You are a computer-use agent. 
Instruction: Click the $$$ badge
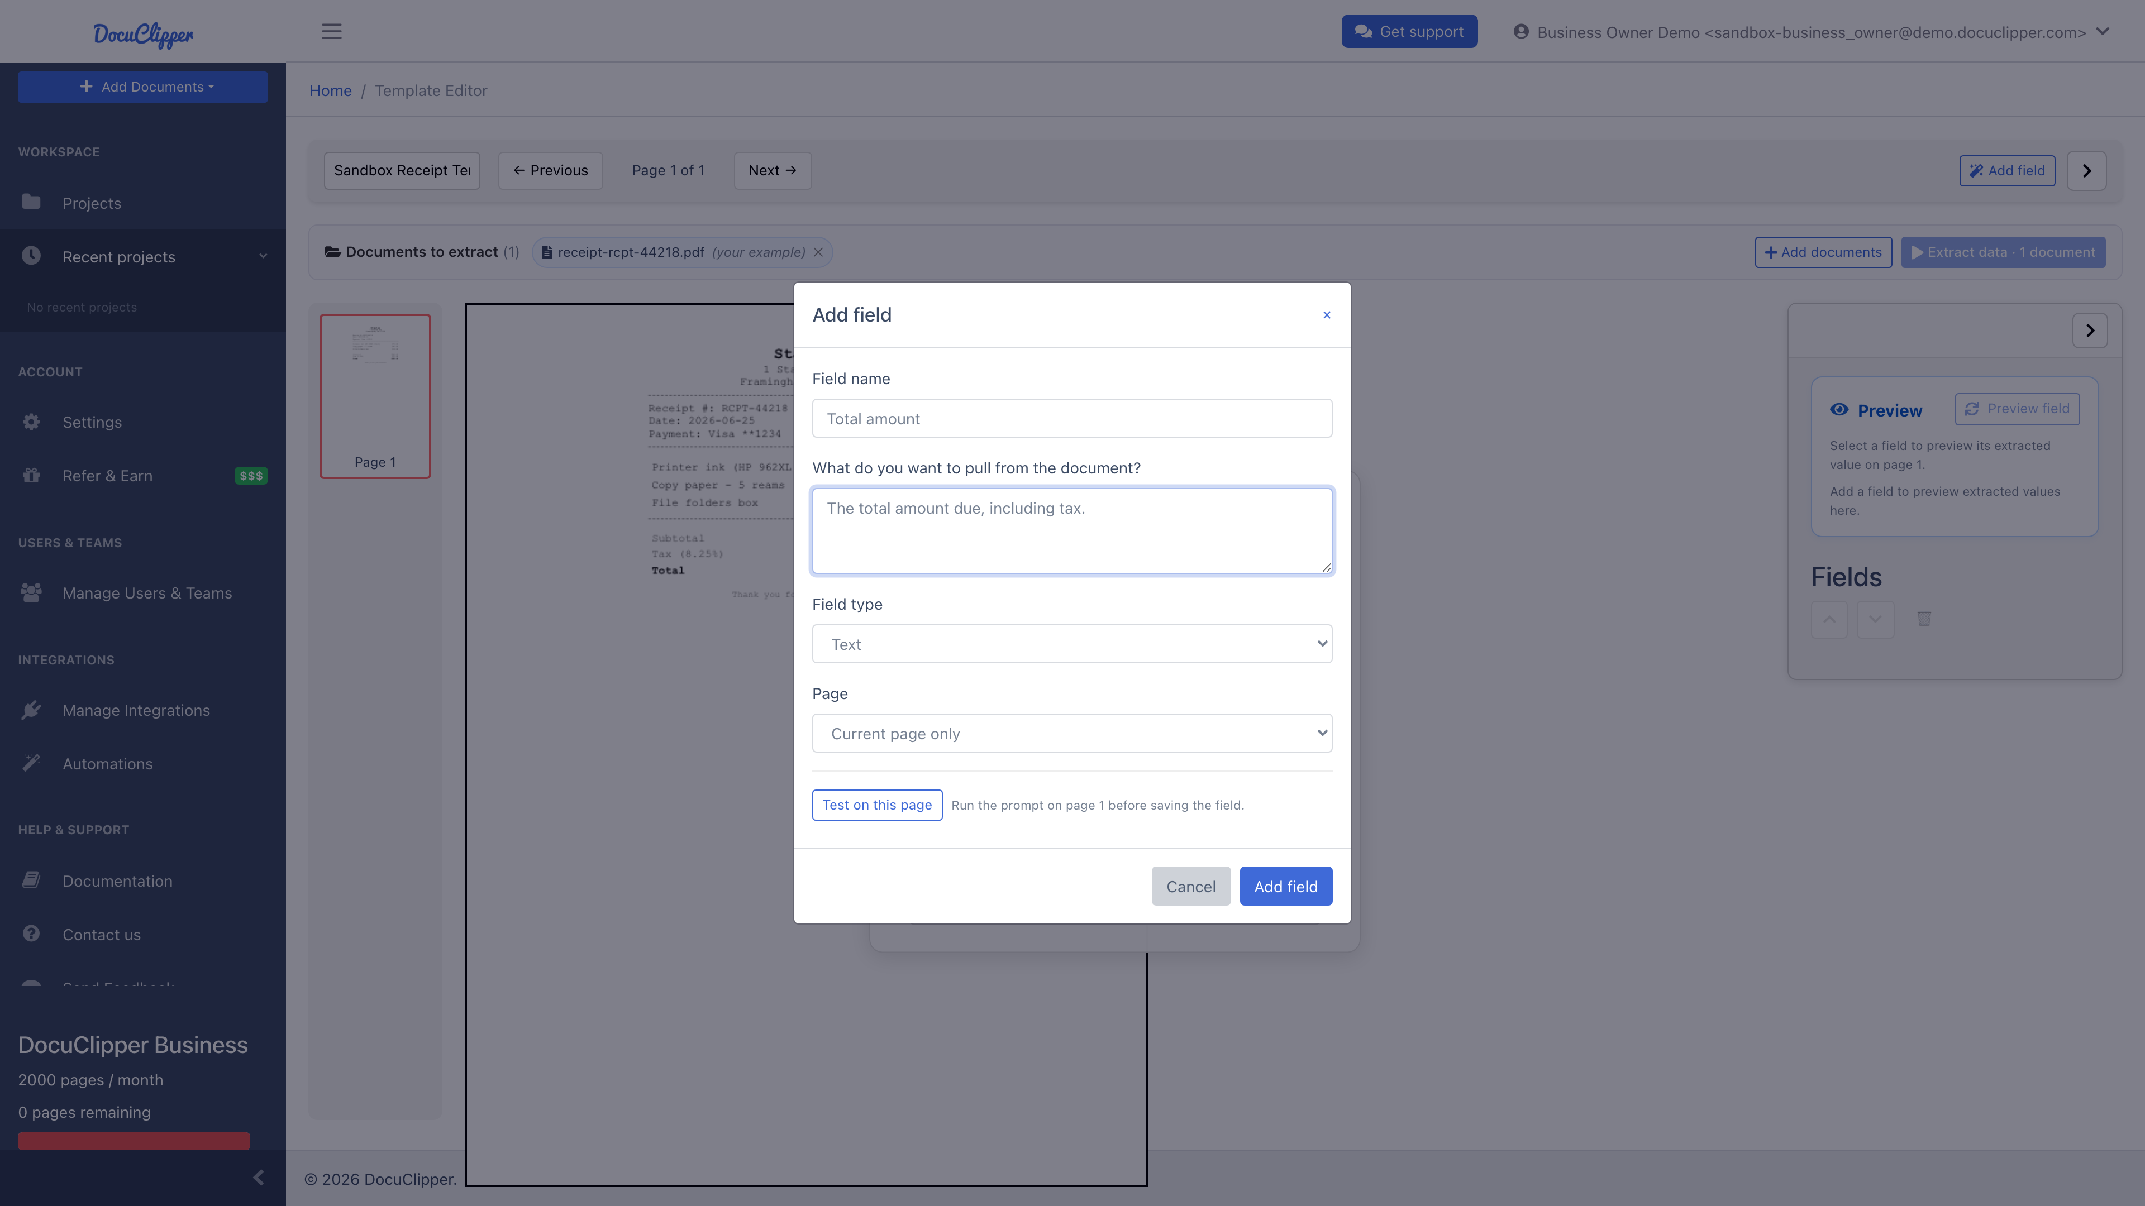[251, 476]
